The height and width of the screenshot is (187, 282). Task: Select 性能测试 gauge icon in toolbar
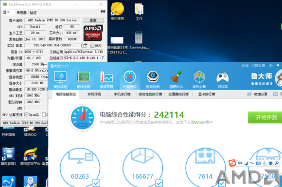click(x=130, y=79)
